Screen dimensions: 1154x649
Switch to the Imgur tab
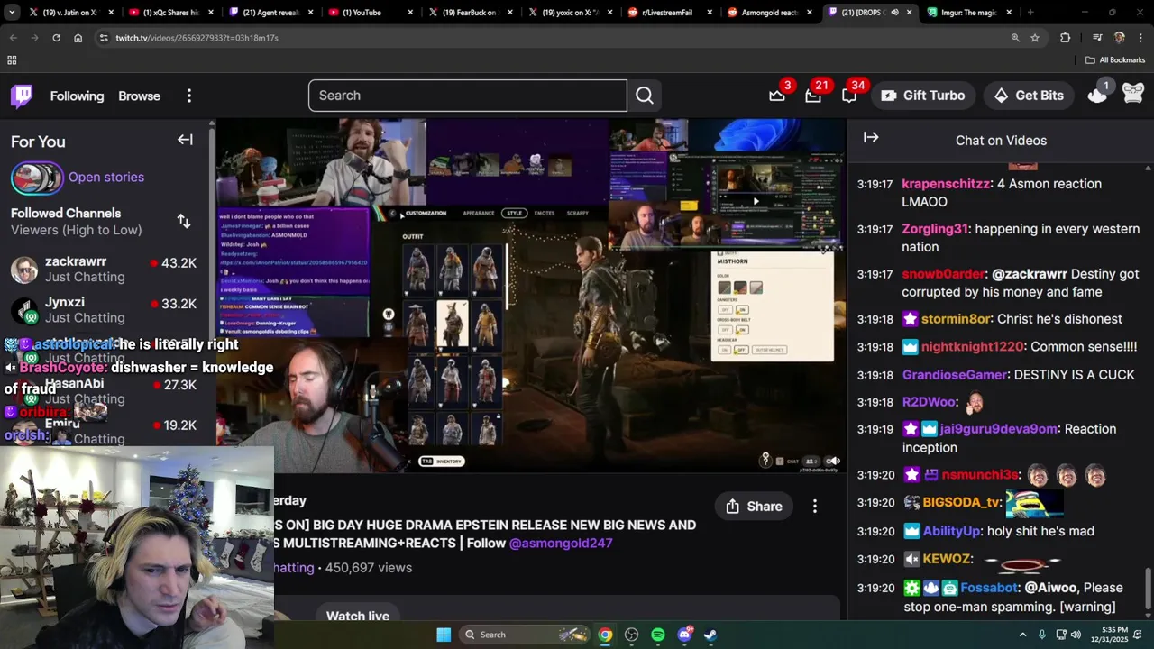965,13
